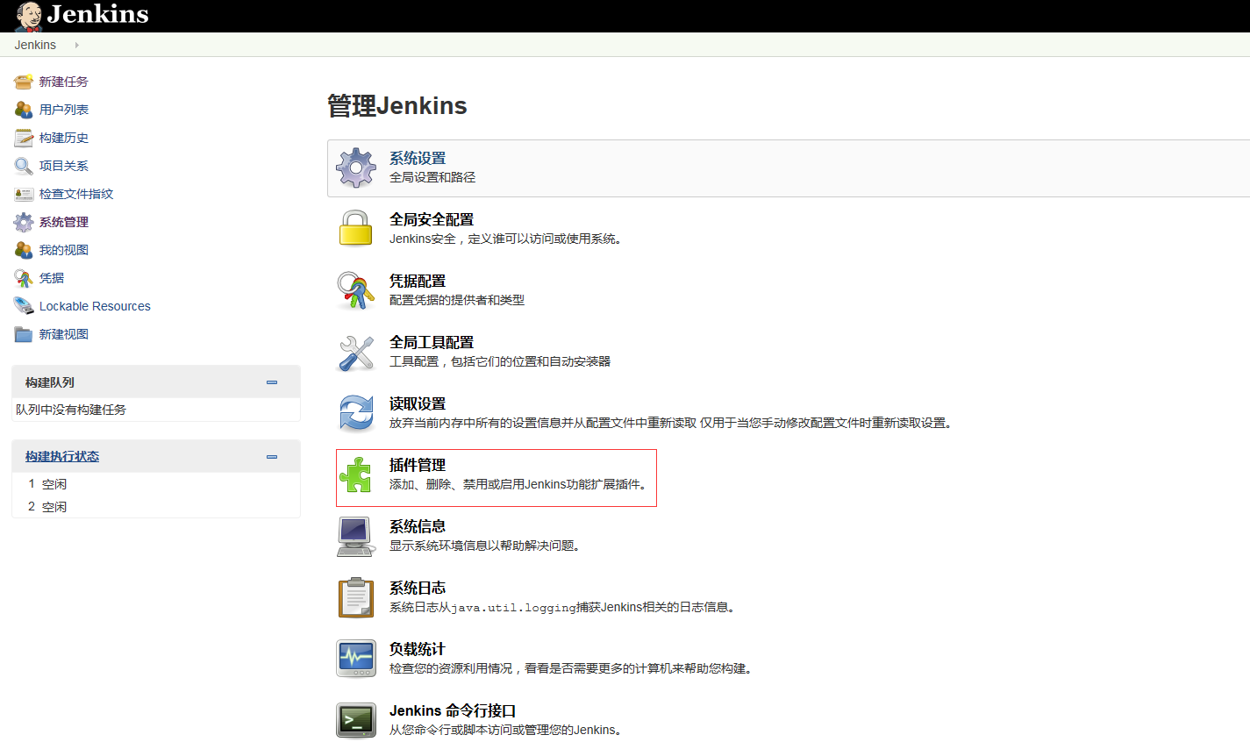Open 构建历史 in the side menu

coord(64,138)
